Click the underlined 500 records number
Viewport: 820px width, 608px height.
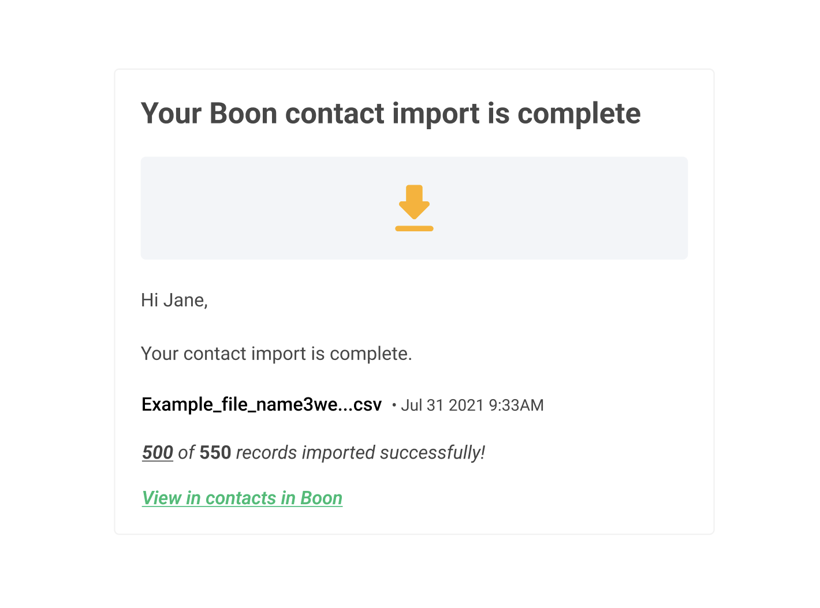click(158, 452)
